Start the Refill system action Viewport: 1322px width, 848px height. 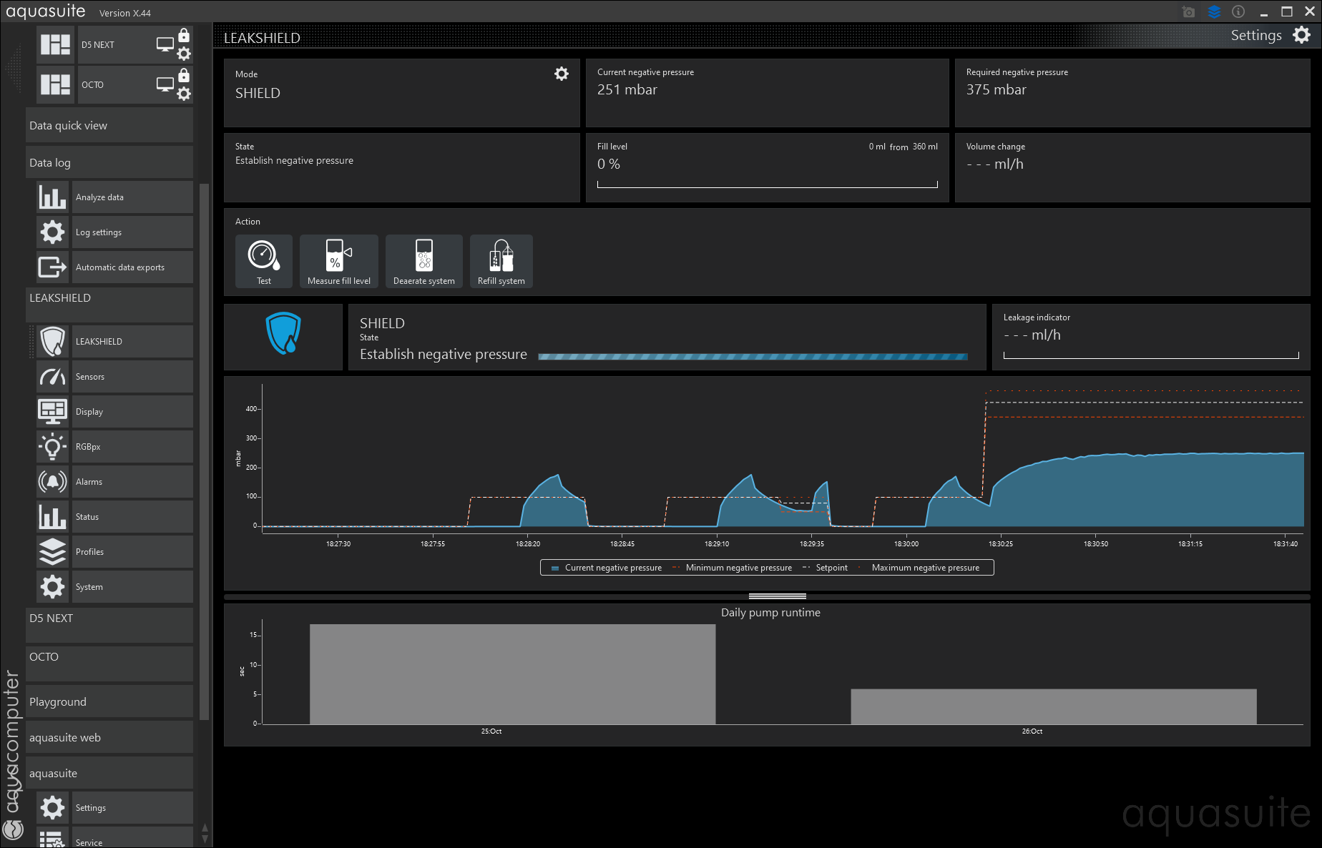pos(501,261)
